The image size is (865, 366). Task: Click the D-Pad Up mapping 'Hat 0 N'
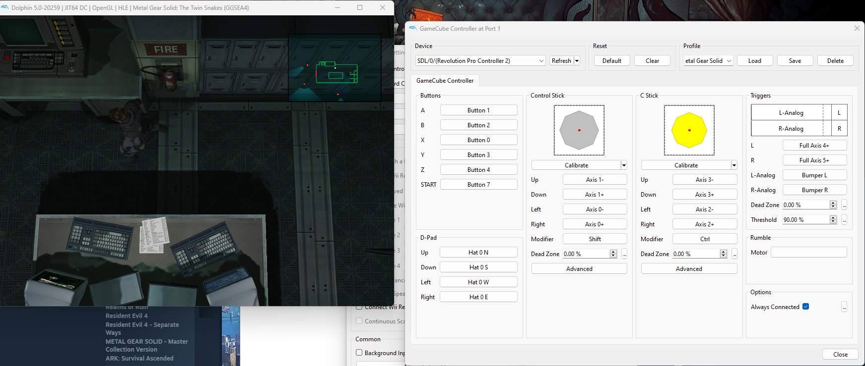pyautogui.click(x=479, y=252)
